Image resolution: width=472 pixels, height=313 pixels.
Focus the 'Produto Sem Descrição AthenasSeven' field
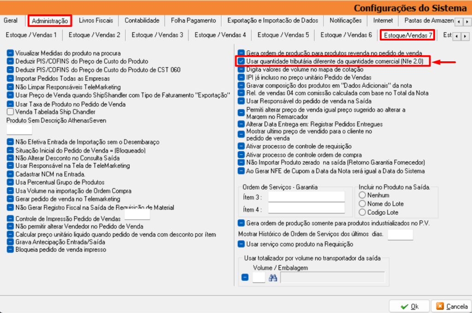[x=19, y=130]
